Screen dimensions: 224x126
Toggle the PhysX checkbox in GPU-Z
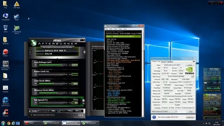[x=176, y=108]
